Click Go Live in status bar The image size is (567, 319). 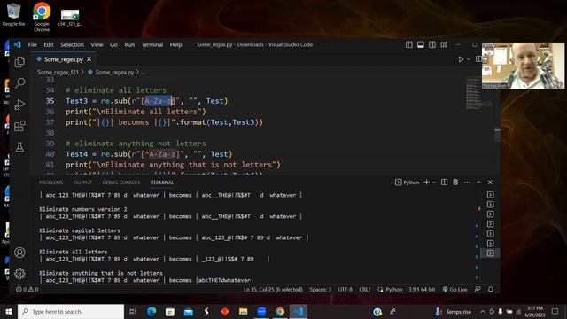click(x=454, y=290)
